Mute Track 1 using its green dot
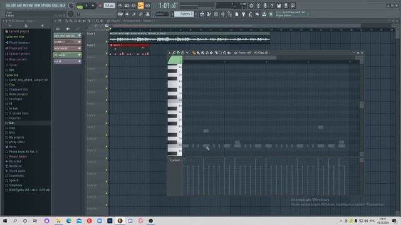 (107, 42)
